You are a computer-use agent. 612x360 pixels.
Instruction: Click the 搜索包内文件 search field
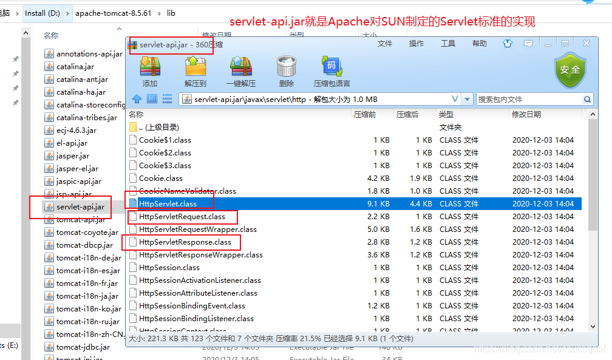pos(529,99)
